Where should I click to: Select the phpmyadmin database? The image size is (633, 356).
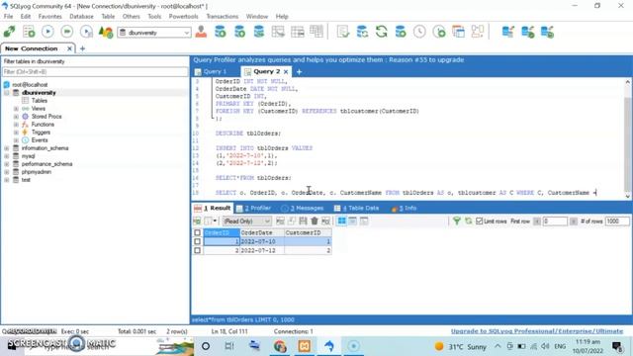pos(37,172)
